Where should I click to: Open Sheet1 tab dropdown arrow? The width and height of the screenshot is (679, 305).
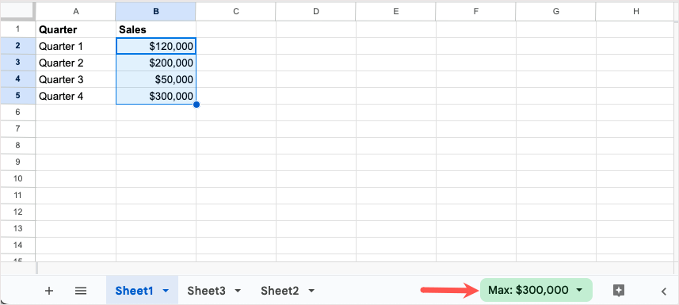click(x=166, y=292)
